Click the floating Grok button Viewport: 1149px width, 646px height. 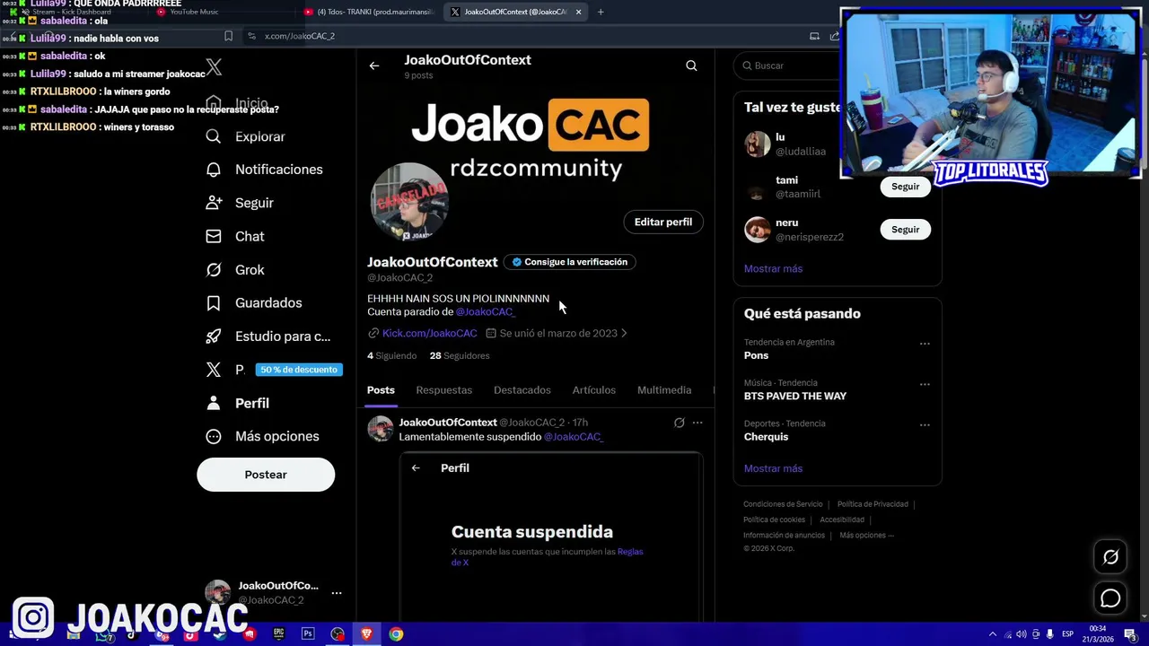point(1110,557)
